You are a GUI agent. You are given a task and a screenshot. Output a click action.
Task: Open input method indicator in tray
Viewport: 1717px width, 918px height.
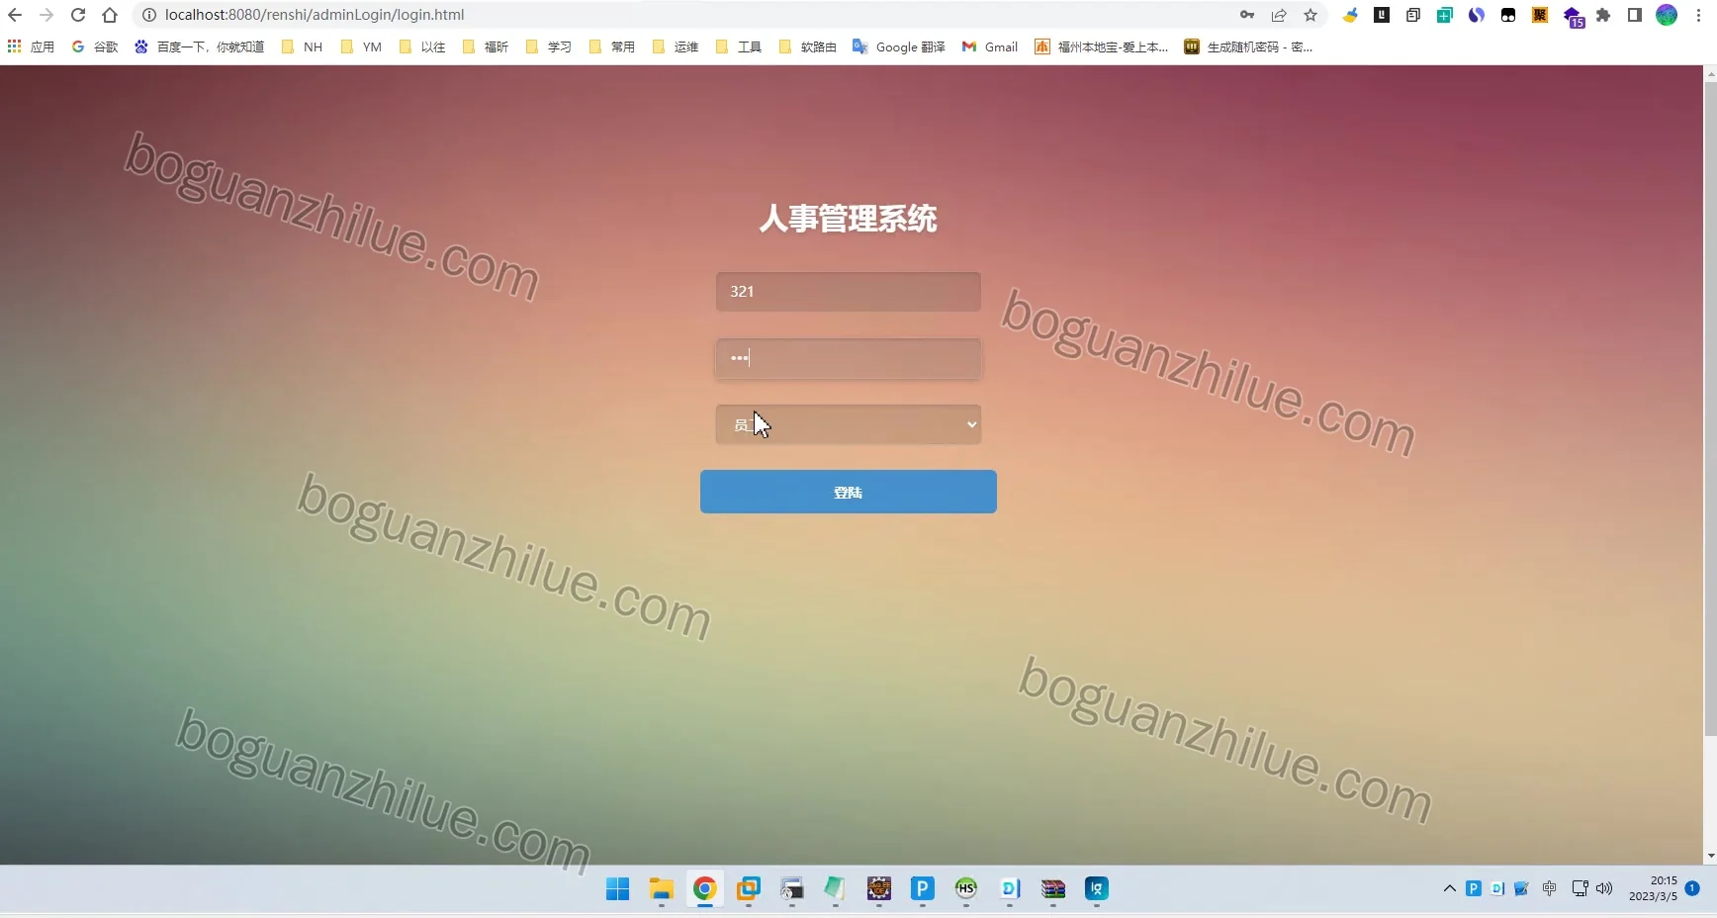[x=1550, y=888]
